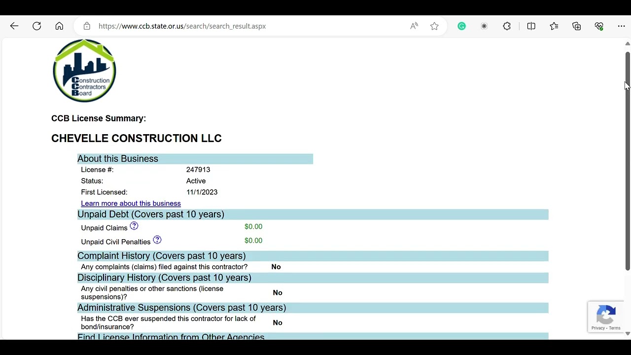Open browser Collections
The image size is (631, 355).
point(577,26)
